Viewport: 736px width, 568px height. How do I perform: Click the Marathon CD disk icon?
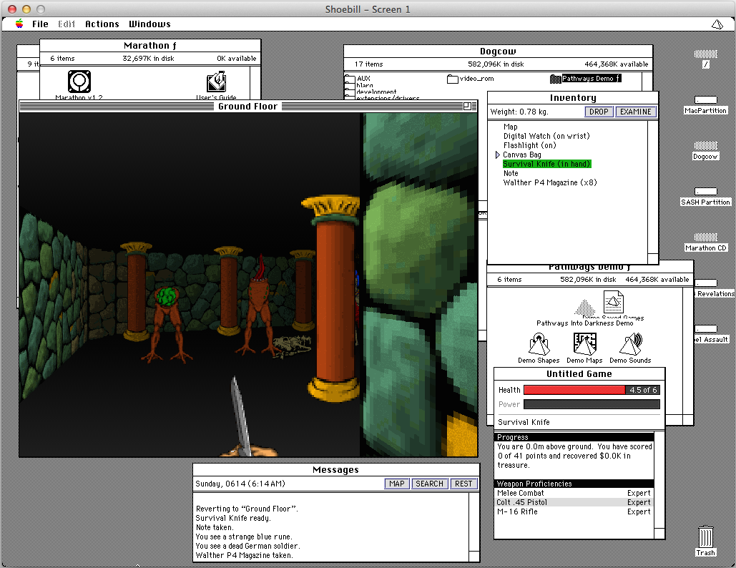click(705, 238)
